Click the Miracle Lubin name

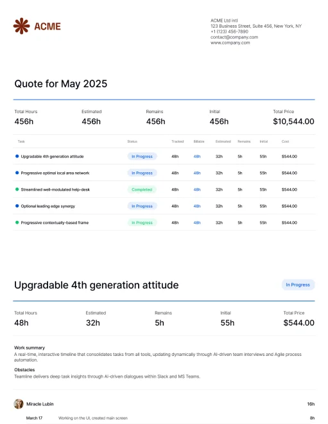pos(40,404)
